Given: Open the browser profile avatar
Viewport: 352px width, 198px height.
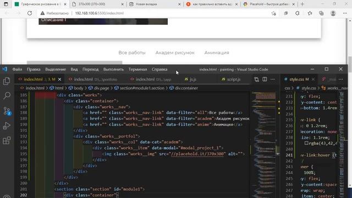Looking at the screenshot, I should [333, 13].
